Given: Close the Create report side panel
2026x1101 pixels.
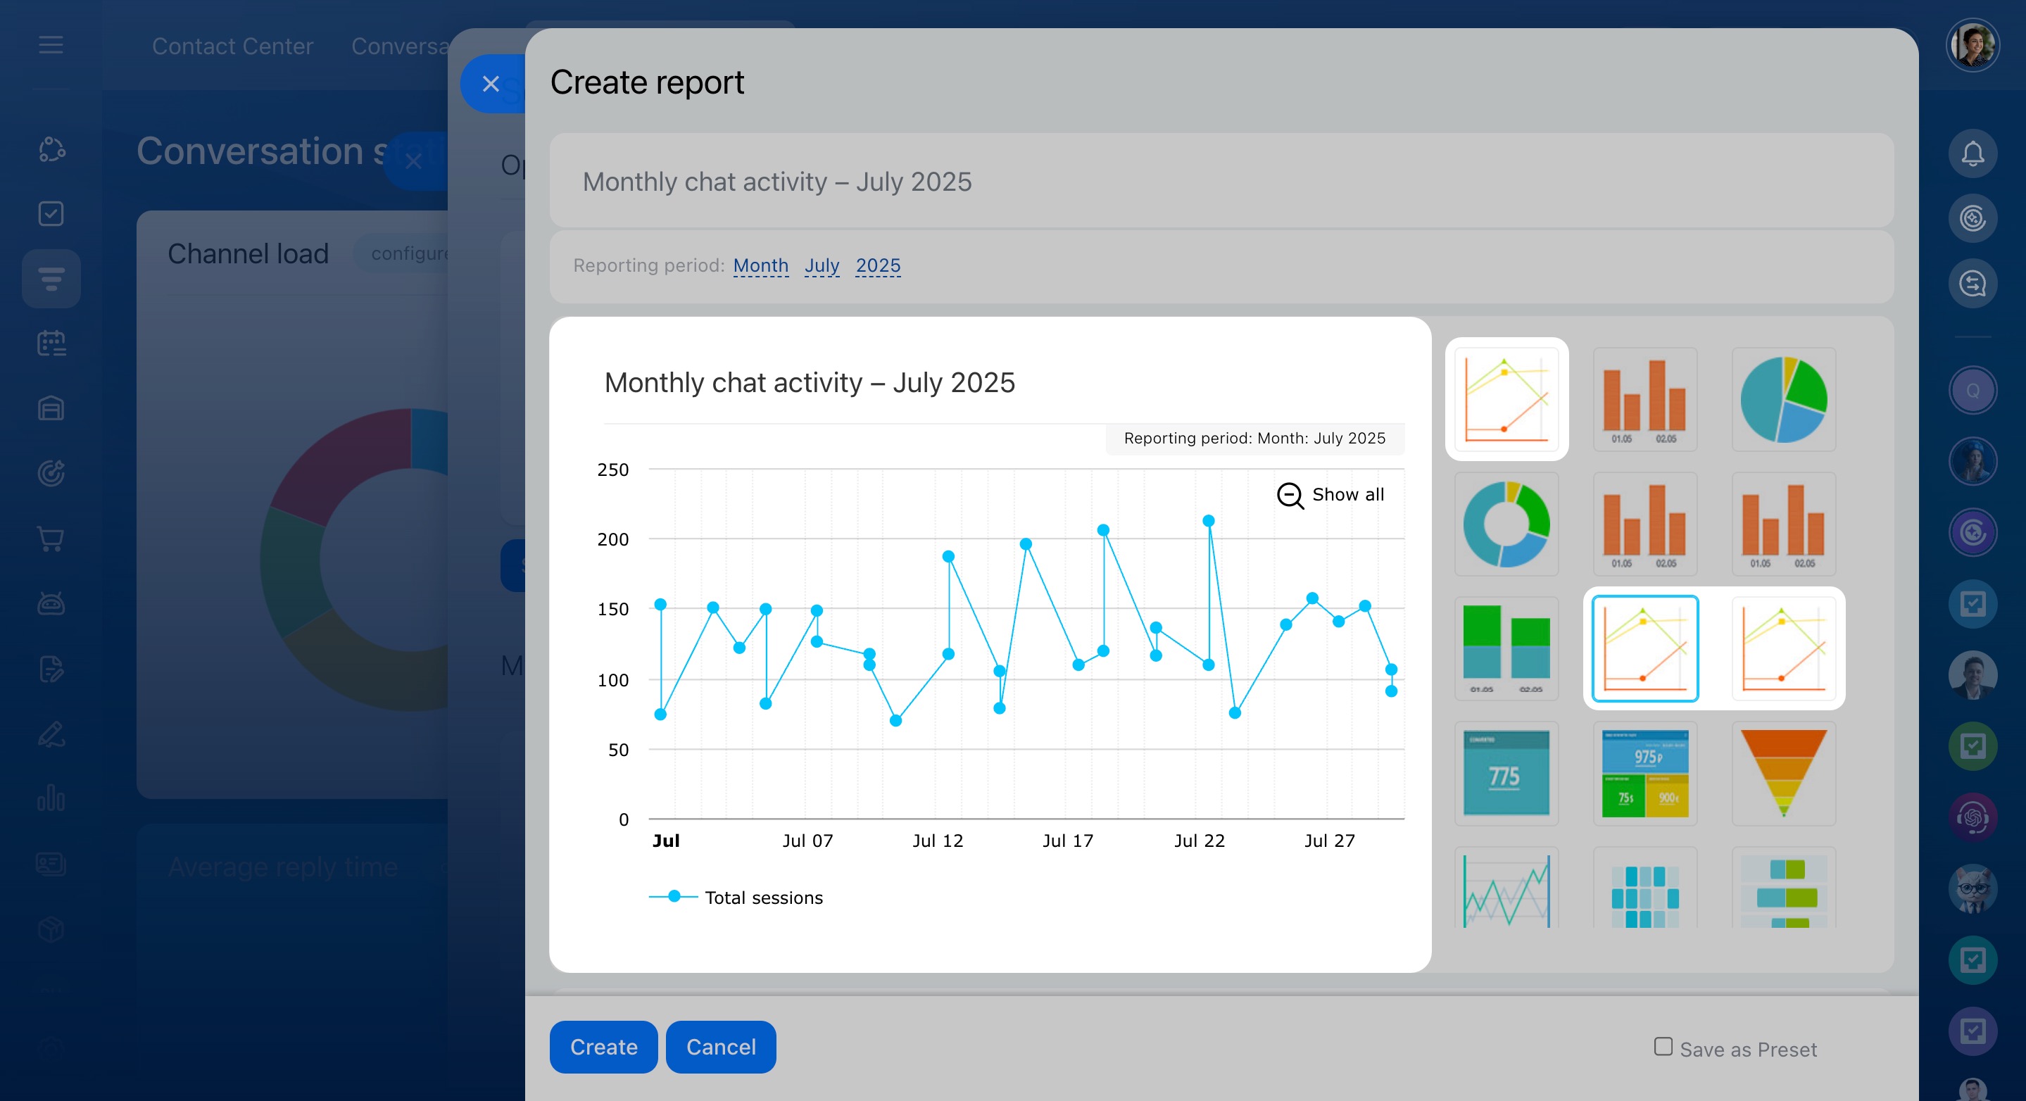Looking at the screenshot, I should pos(491,83).
